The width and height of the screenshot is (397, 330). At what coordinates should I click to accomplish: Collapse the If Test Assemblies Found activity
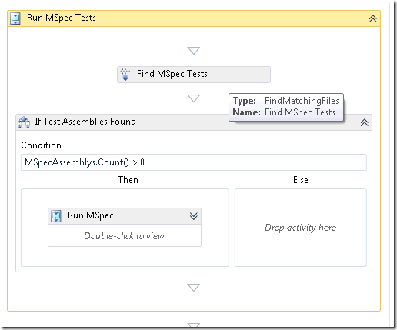tap(365, 122)
